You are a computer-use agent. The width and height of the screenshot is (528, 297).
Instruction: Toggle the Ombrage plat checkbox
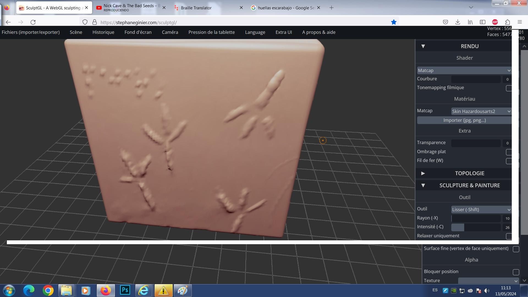pos(509,152)
